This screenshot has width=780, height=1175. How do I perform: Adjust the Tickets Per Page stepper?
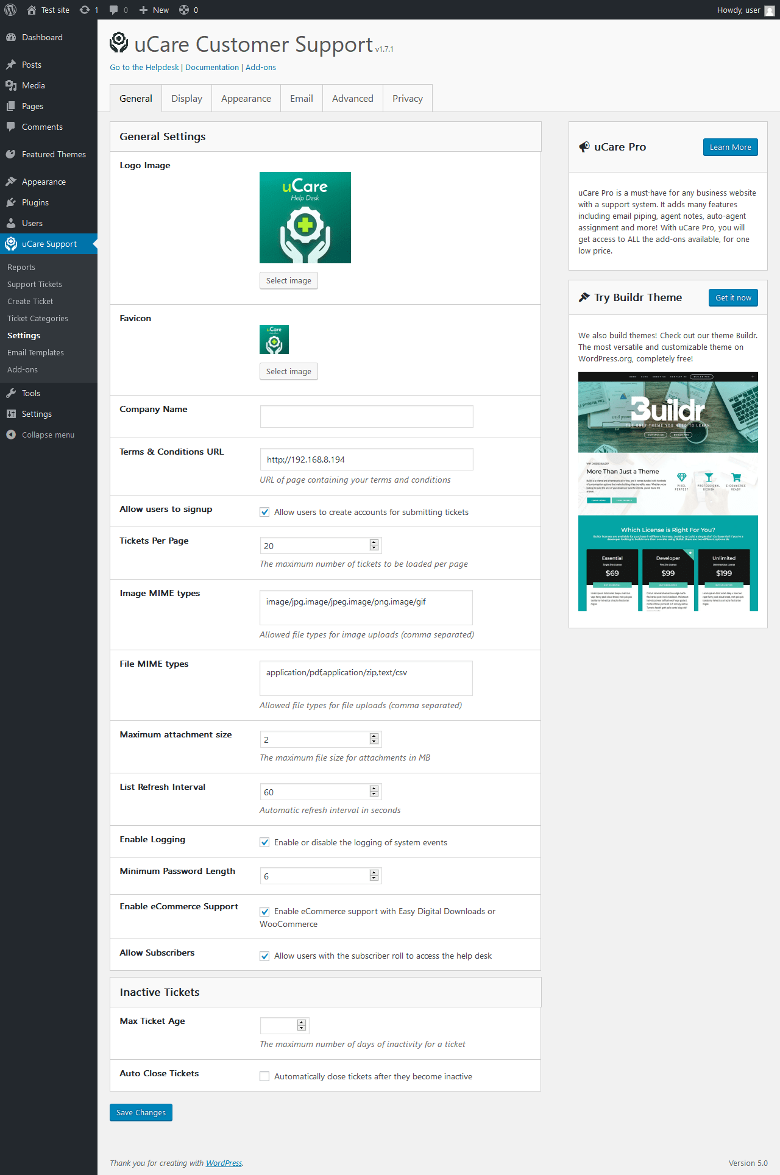pyautogui.click(x=374, y=545)
